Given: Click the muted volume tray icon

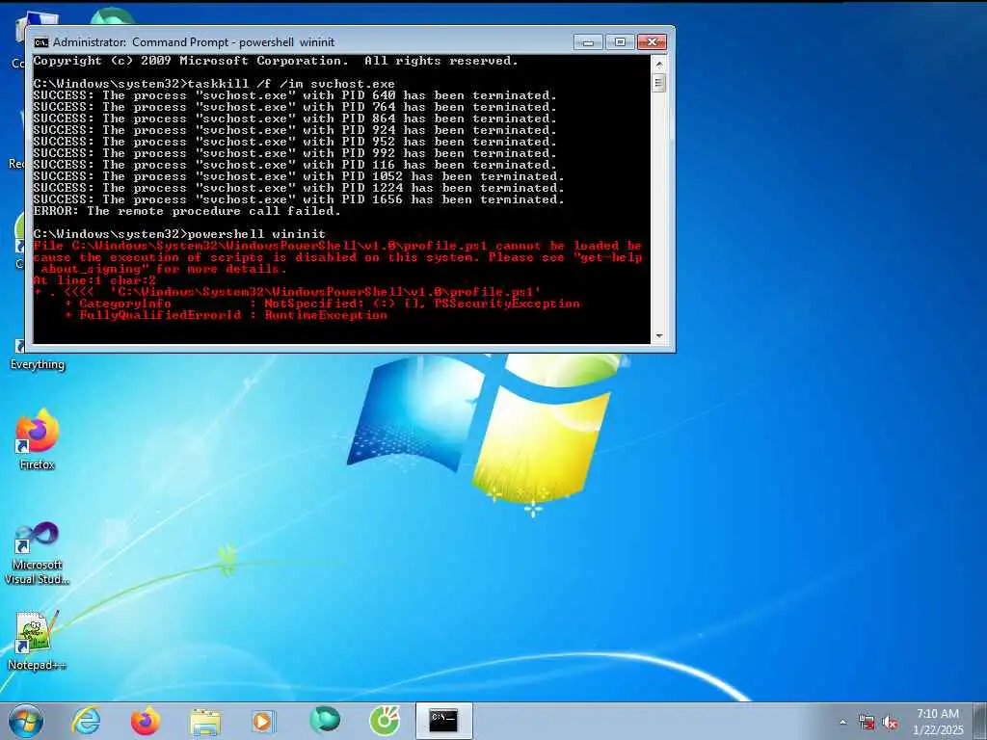Looking at the screenshot, I should pyautogui.click(x=890, y=723).
